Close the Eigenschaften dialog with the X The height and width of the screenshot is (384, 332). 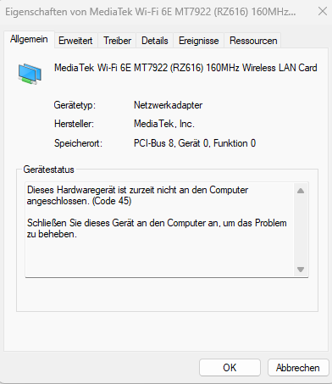pos(323,11)
